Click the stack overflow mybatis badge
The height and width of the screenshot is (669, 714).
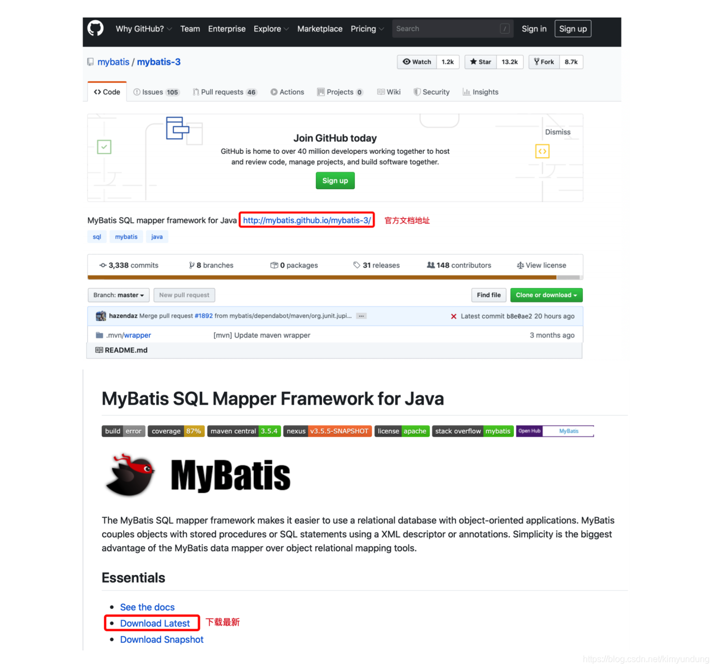(473, 431)
